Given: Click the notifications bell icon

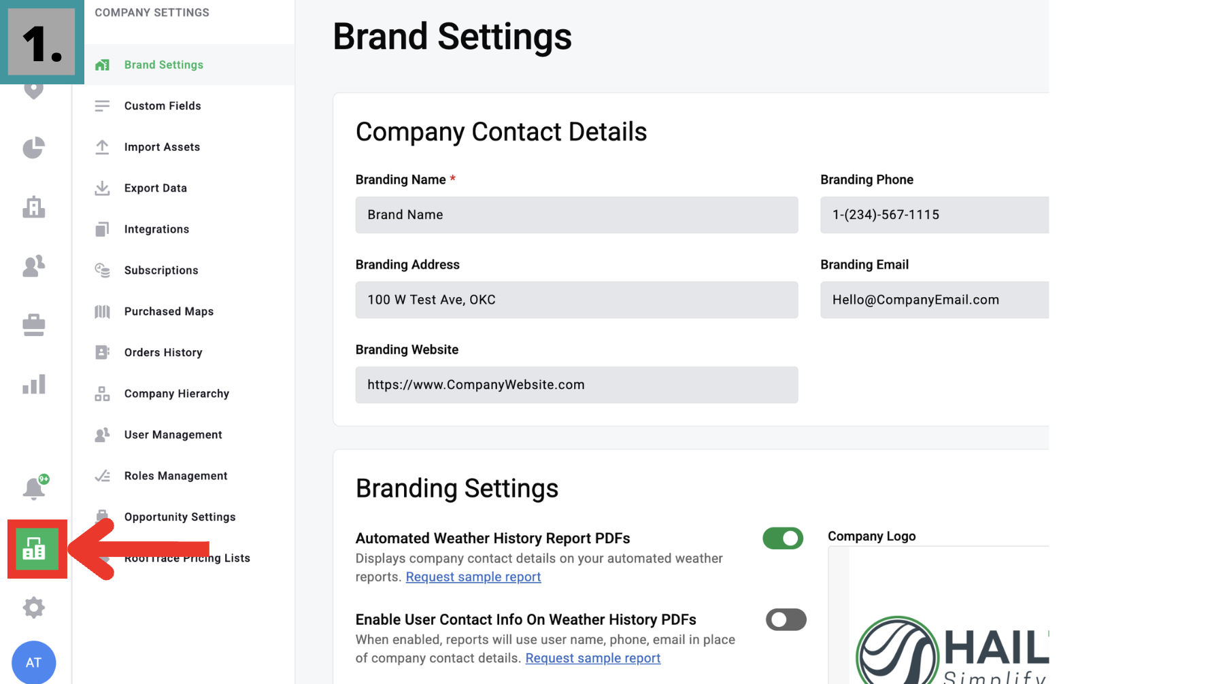Looking at the screenshot, I should [33, 488].
